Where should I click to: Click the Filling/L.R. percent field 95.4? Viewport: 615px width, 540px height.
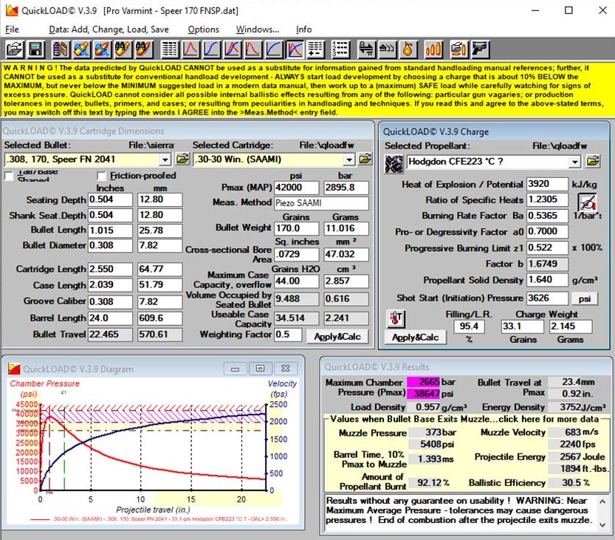[x=469, y=327]
